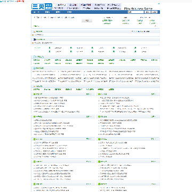This screenshot has width=192, height=192.
Task: Click the folder icon in the first section header
Action: (35, 31)
